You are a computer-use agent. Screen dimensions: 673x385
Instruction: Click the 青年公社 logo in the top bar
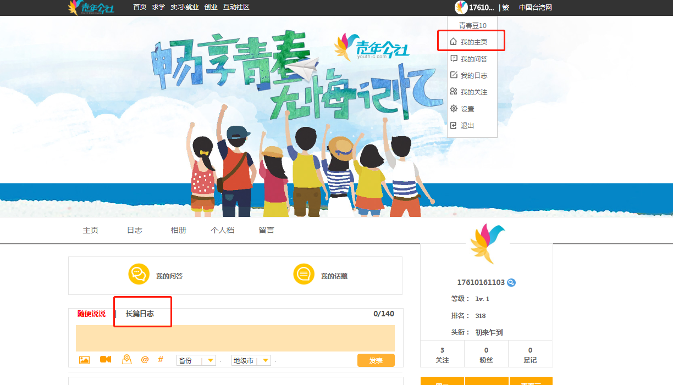click(91, 8)
